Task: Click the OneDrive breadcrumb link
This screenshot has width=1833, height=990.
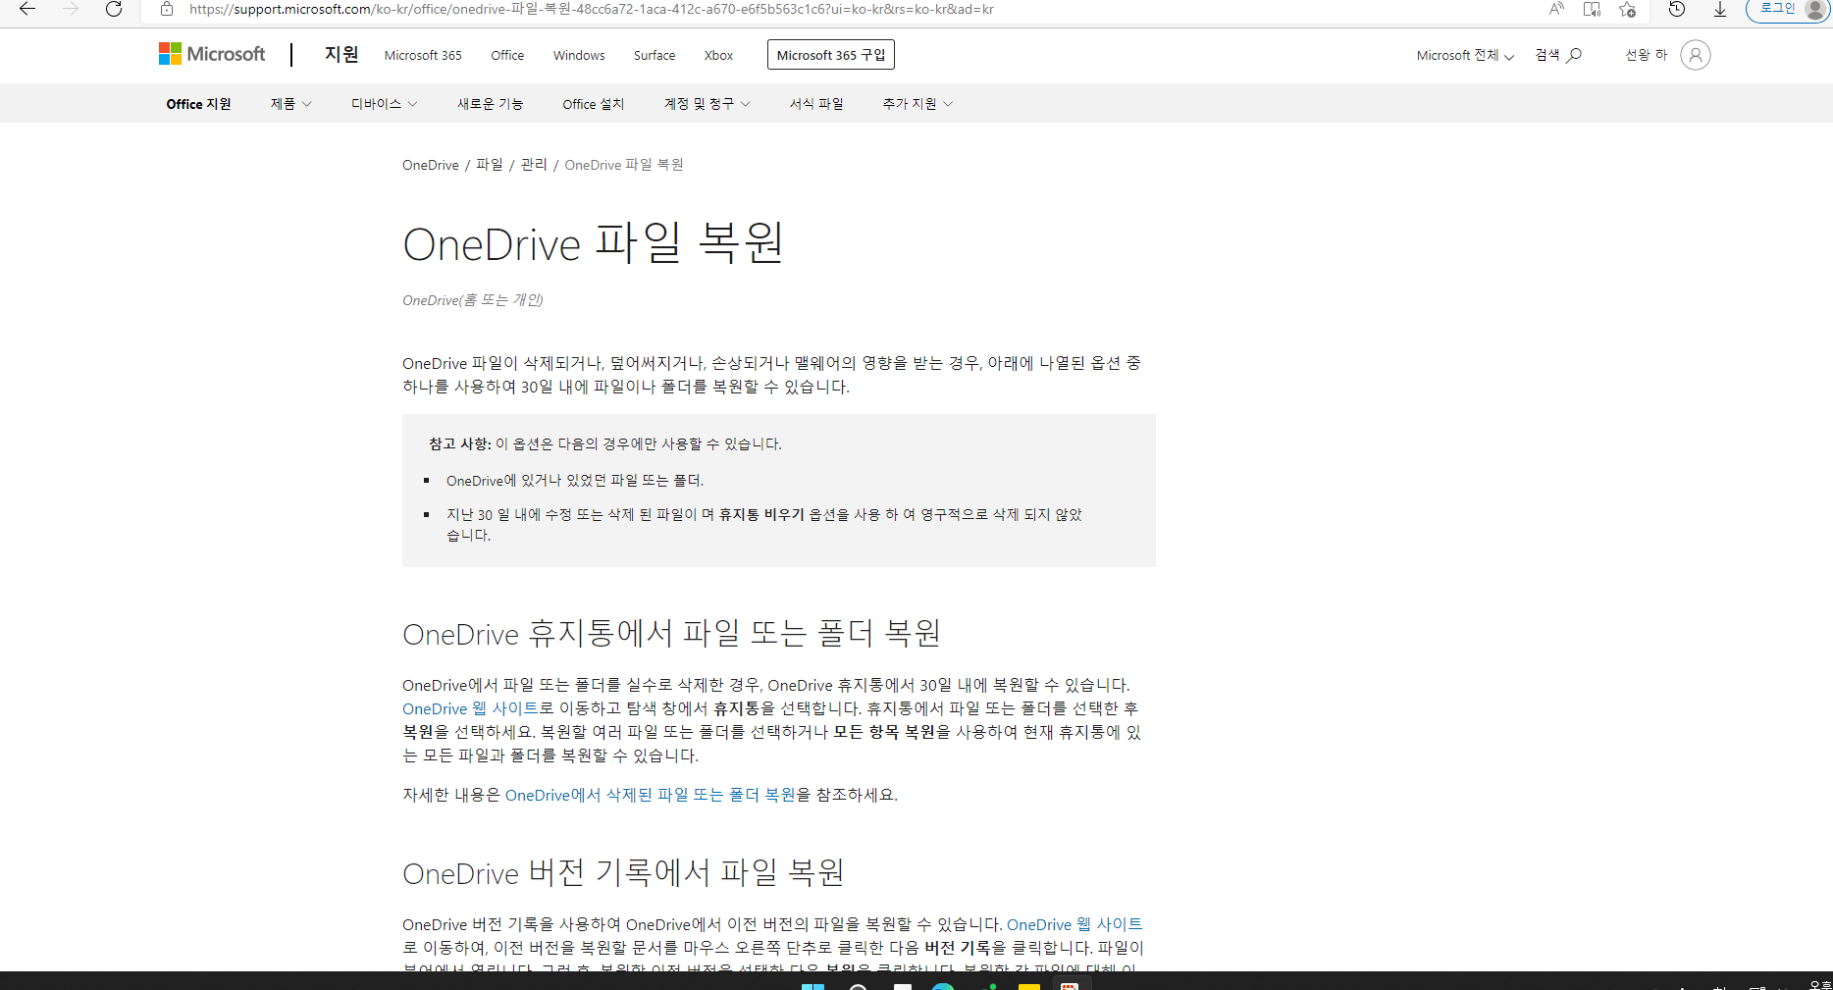Action: click(431, 165)
